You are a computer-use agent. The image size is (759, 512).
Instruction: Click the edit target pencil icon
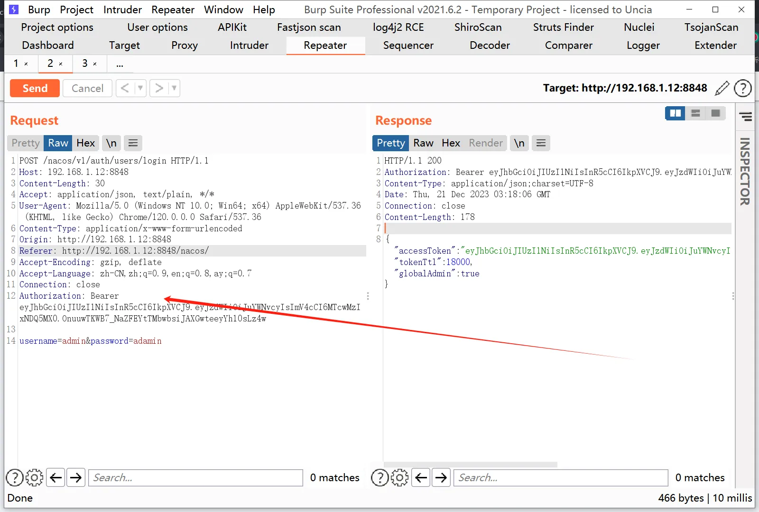point(722,88)
